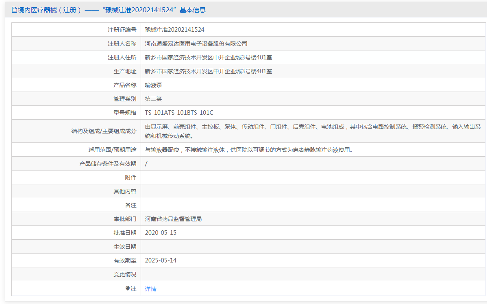Image resolution: width=487 pixels, height=304 pixels.
Task: Click the 注册人住所 address value
Action: (209, 57)
